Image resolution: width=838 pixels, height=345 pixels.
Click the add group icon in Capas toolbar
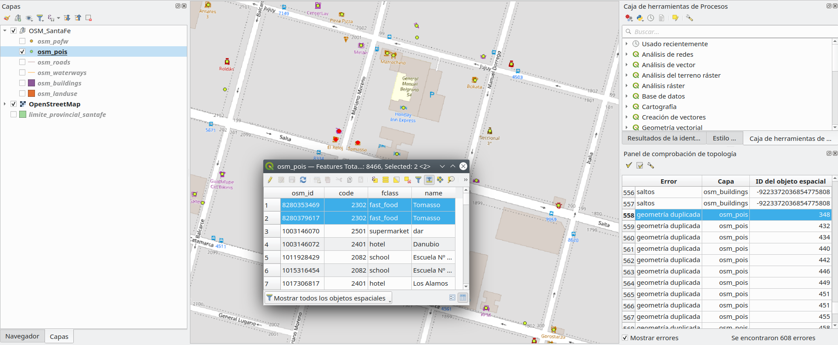tap(18, 18)
